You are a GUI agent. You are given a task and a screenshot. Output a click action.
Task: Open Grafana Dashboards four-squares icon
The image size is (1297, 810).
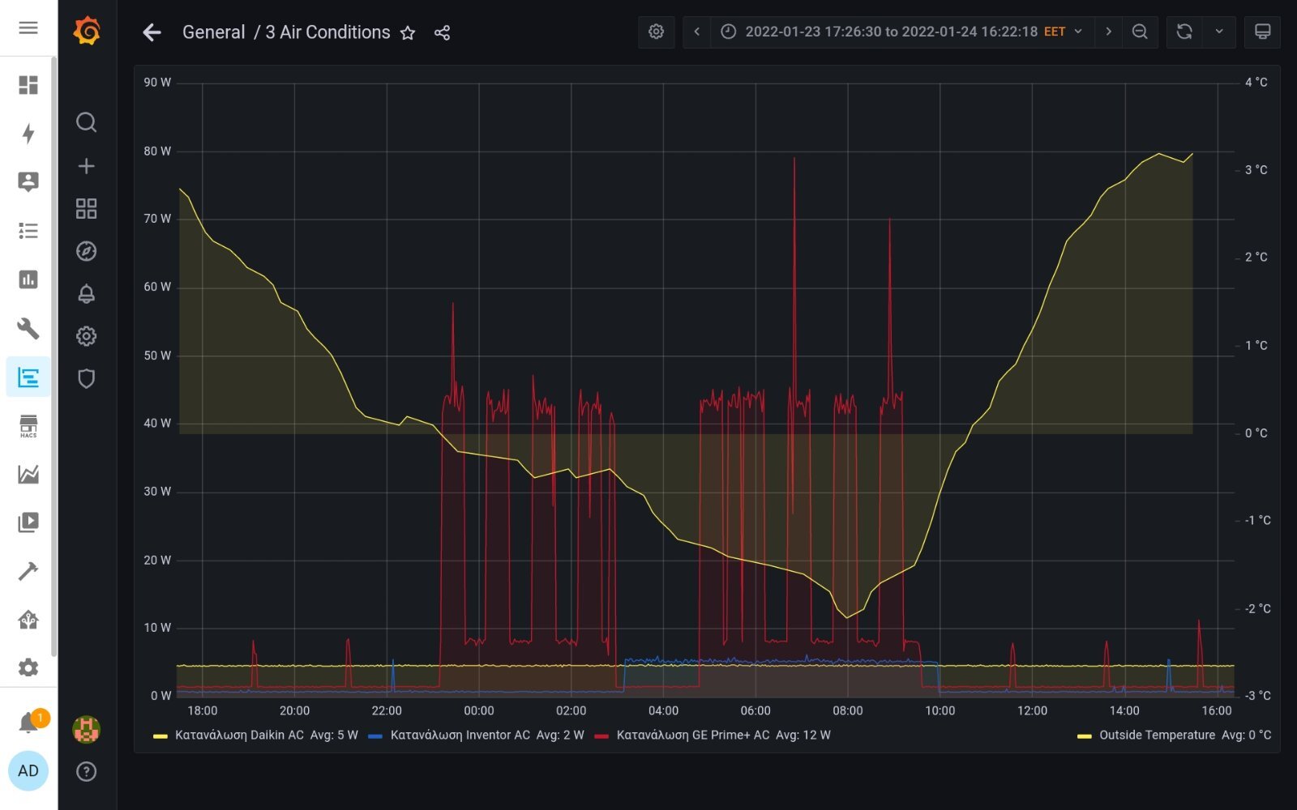pos(87,209)
